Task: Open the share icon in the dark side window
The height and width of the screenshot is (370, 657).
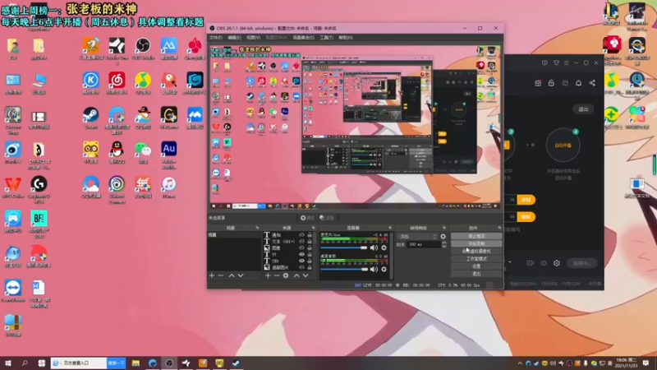Action: [x=592, y=83]
